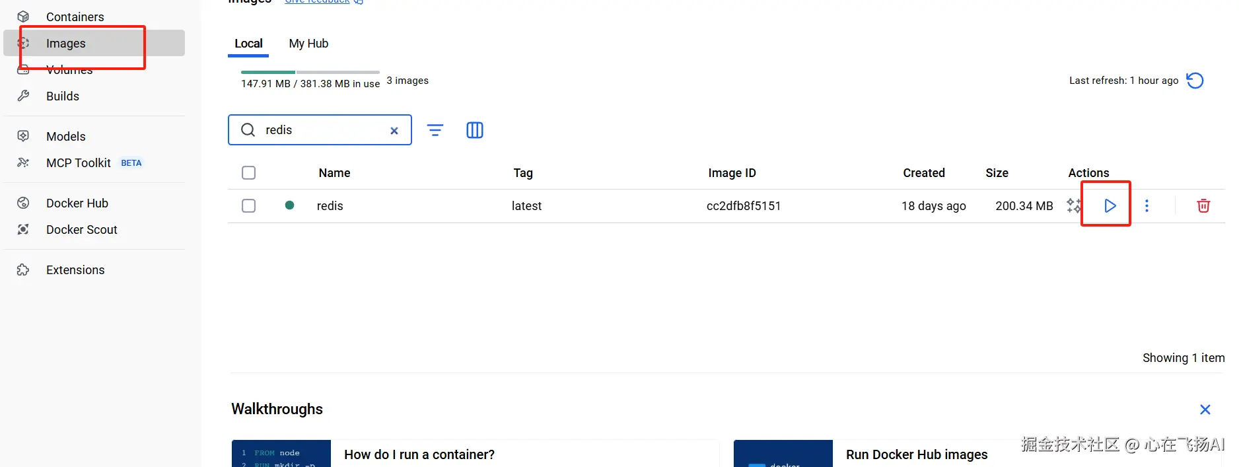Click the redis search field
This screenshot has height=467, width=1239.
pyautogui.click(x=320, y=130)
